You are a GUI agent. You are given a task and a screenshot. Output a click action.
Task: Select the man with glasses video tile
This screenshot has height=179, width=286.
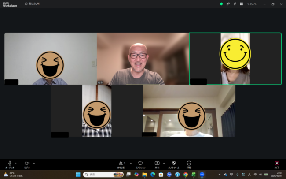tap(143, 59)
